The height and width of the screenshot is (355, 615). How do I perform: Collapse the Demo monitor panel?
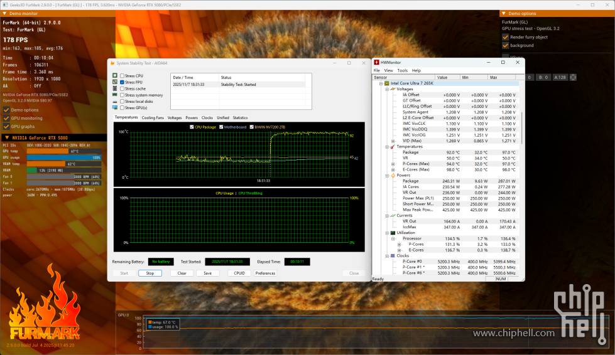tap(6, 13)
